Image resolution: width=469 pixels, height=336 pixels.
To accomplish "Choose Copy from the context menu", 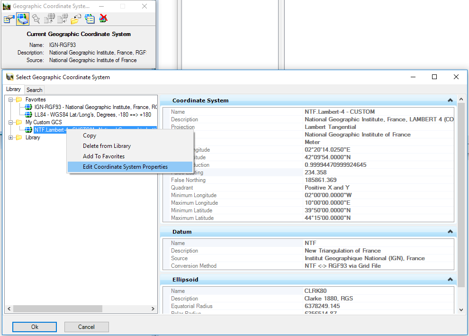I will 130,136.
